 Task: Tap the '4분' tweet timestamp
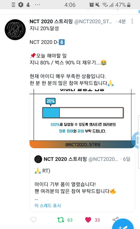122,22
